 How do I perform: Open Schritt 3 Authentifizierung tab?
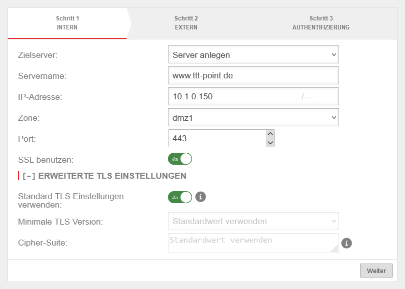[x=320, y=23]
